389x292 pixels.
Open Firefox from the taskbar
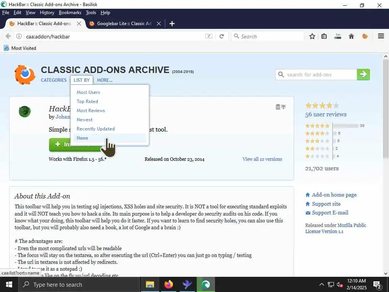[168, 284]
